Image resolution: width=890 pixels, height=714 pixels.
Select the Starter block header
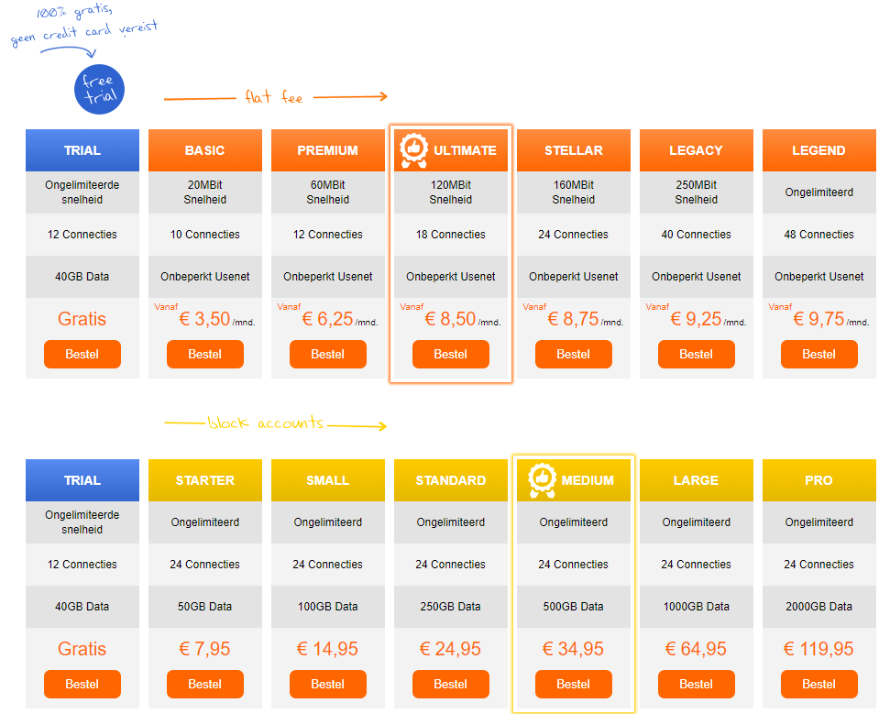(x=204, y=480)
